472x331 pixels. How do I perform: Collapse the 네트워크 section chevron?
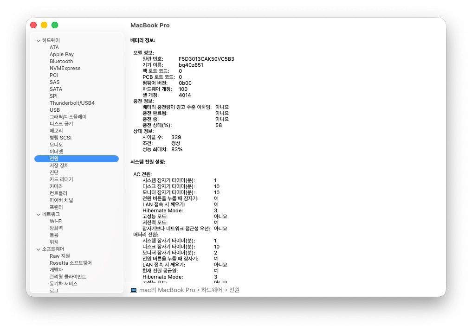tap(38, 214)
